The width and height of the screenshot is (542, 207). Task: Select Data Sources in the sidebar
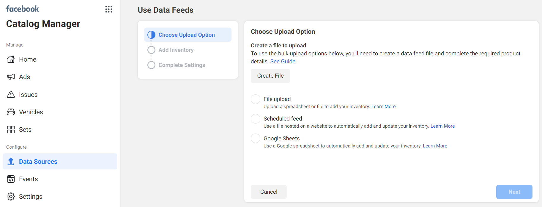click(60, 161)
